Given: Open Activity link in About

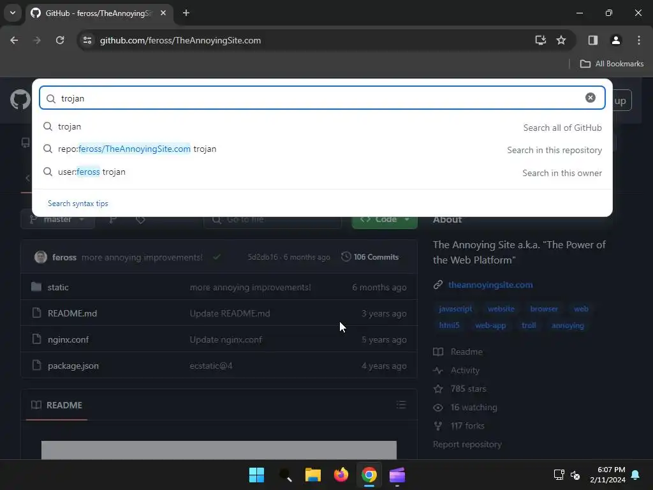Looking at the screenshot, I should [457, 371].
